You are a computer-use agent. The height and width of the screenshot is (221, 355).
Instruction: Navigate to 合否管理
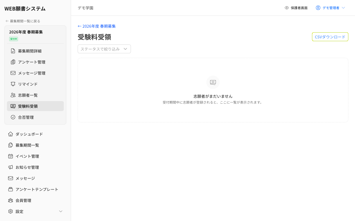pos(35,117)
